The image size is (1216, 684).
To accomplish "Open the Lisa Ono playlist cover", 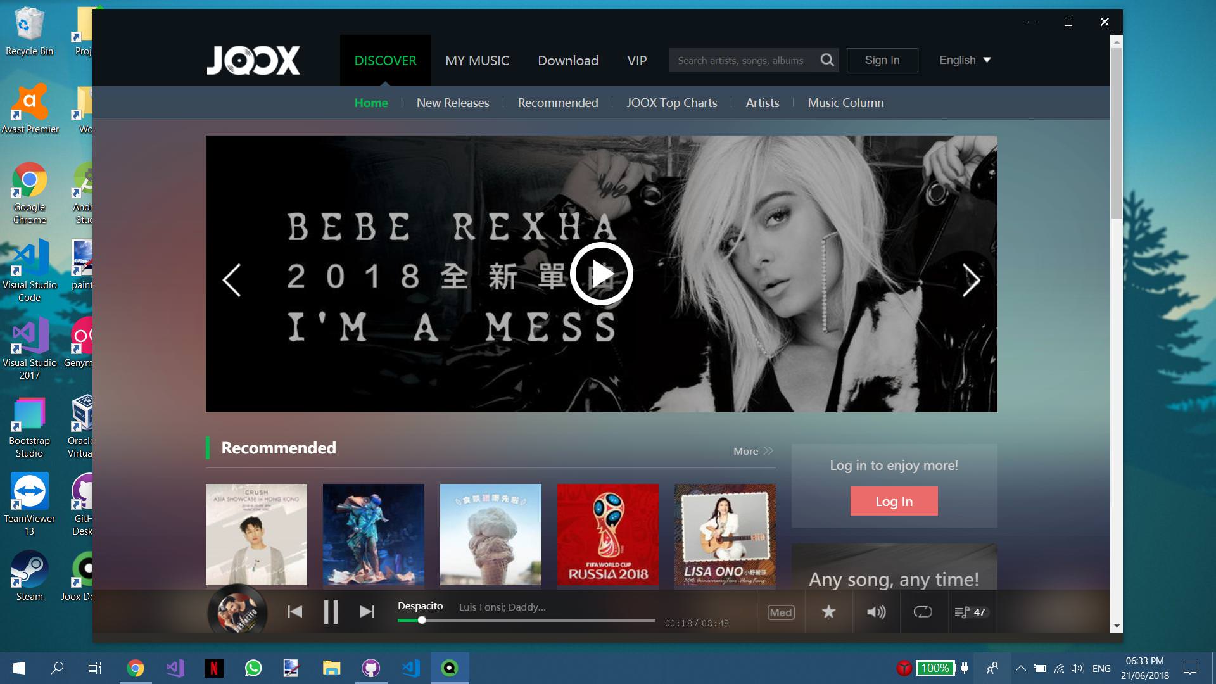I will click(x=725, y=535).
